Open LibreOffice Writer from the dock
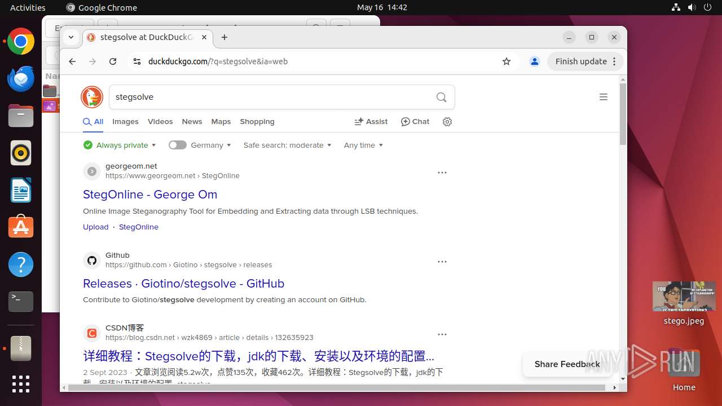This screenshot has width=722, height=406. 21,190
